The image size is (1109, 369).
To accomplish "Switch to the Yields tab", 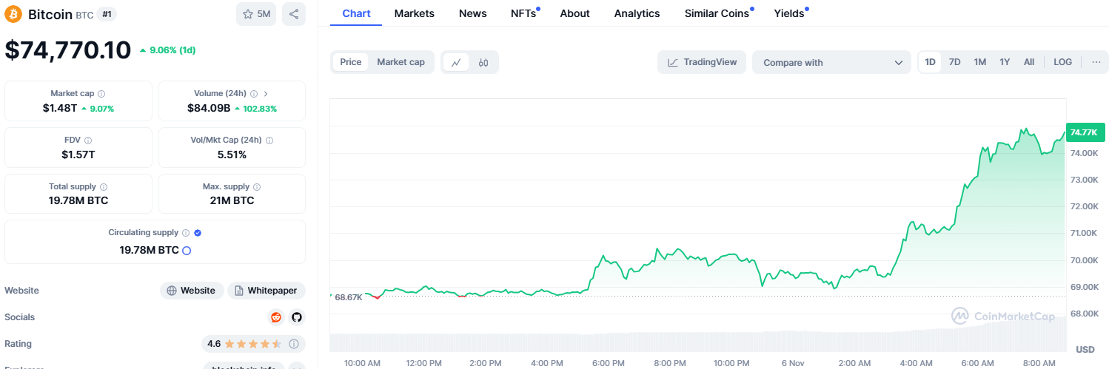I will 790,13.
